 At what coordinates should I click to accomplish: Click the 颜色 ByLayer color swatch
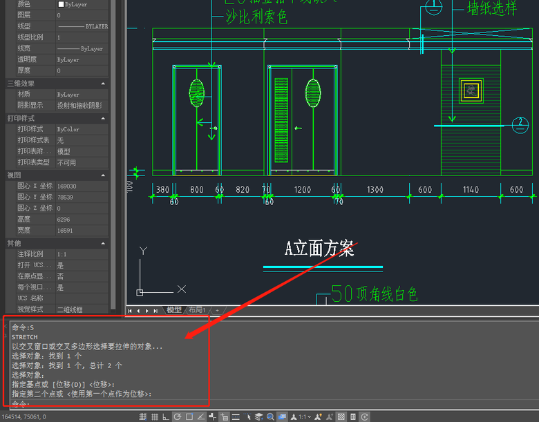tap(61, 4)
